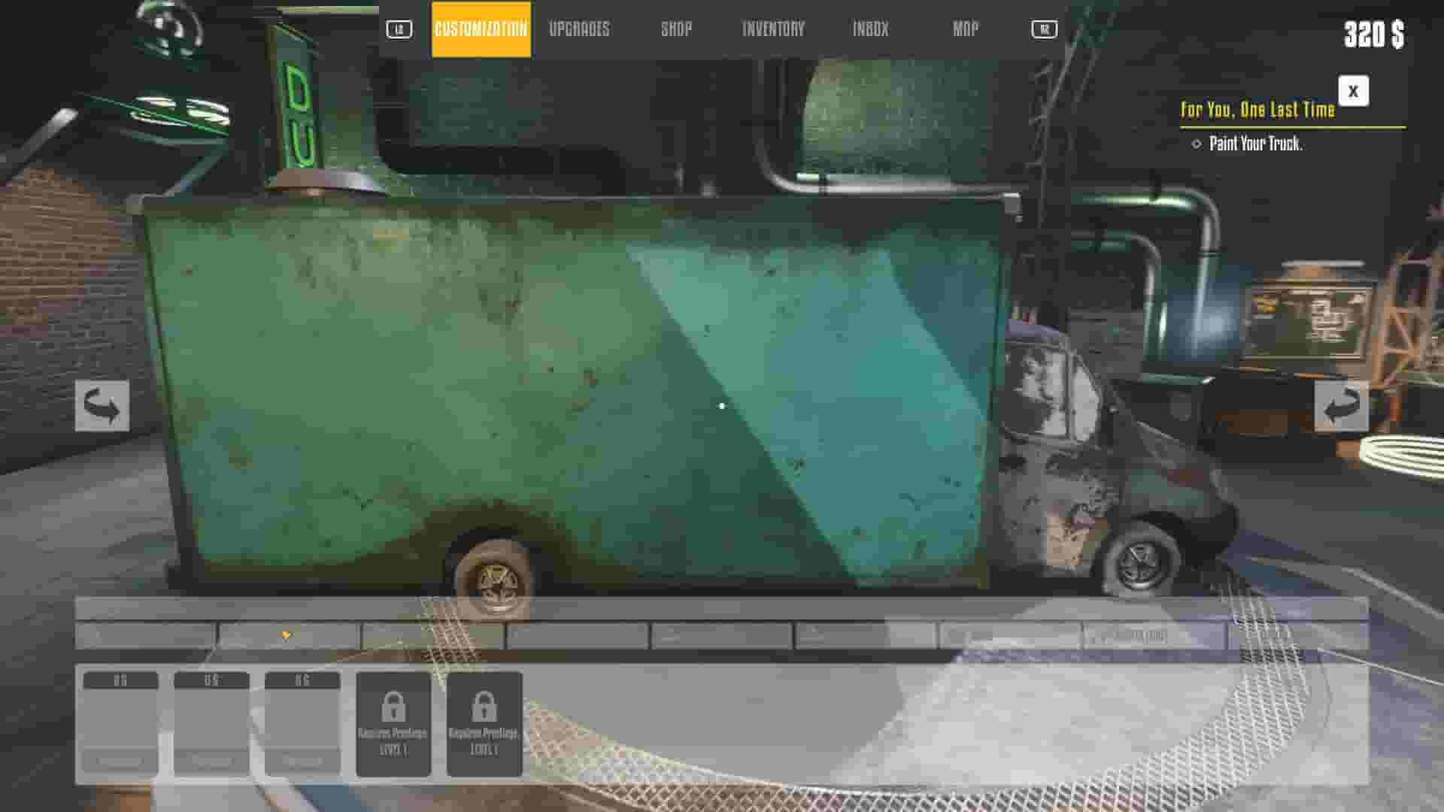Select the first free paint swatch
This screenshot has height=812, width=1444.
coord(120,722)
